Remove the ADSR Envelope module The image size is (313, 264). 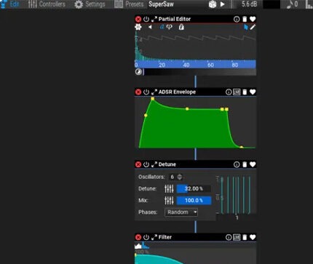pyautogui.click(x=138, y=92)
